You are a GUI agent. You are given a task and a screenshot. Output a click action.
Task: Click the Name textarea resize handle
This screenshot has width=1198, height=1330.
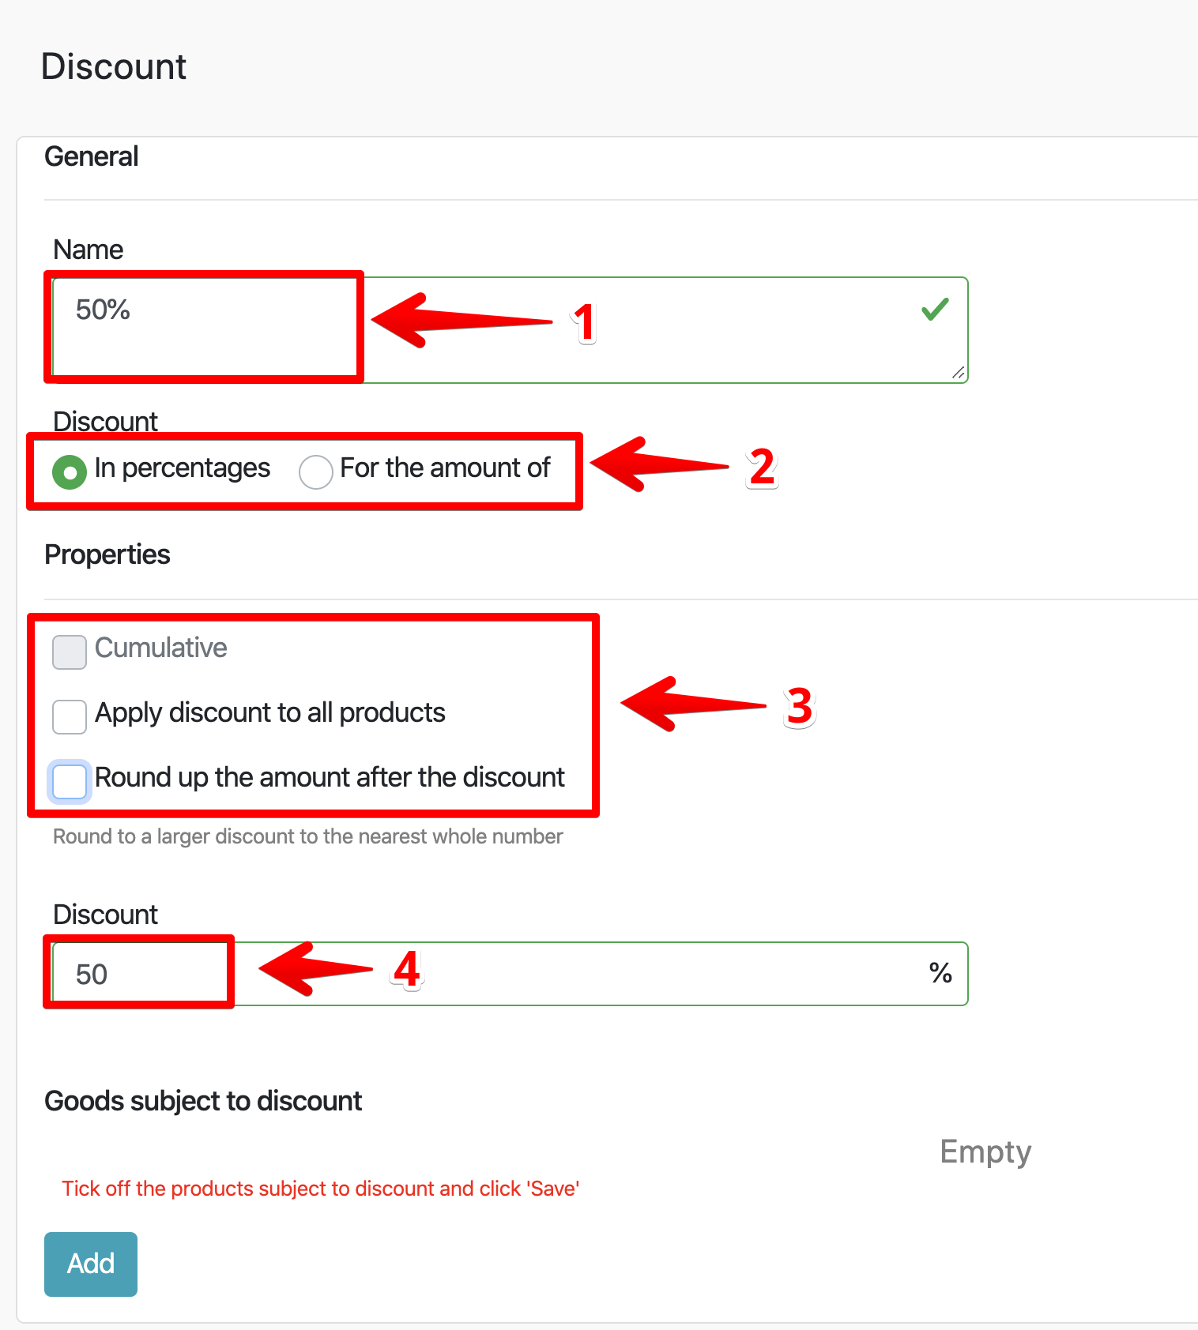(959, 374)
